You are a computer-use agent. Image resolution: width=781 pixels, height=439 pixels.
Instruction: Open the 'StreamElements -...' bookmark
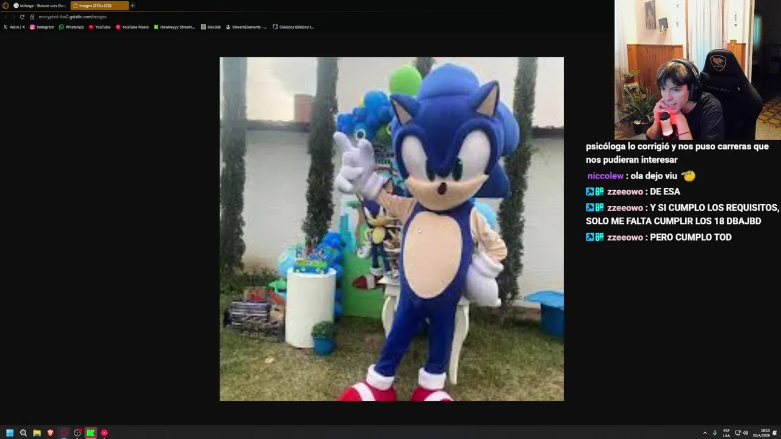(246, 27)
